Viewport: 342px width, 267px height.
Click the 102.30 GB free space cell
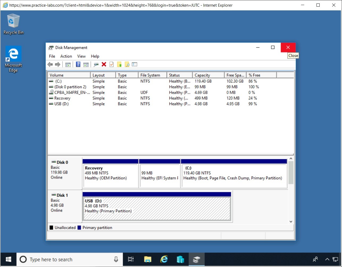tap(235, 81)
